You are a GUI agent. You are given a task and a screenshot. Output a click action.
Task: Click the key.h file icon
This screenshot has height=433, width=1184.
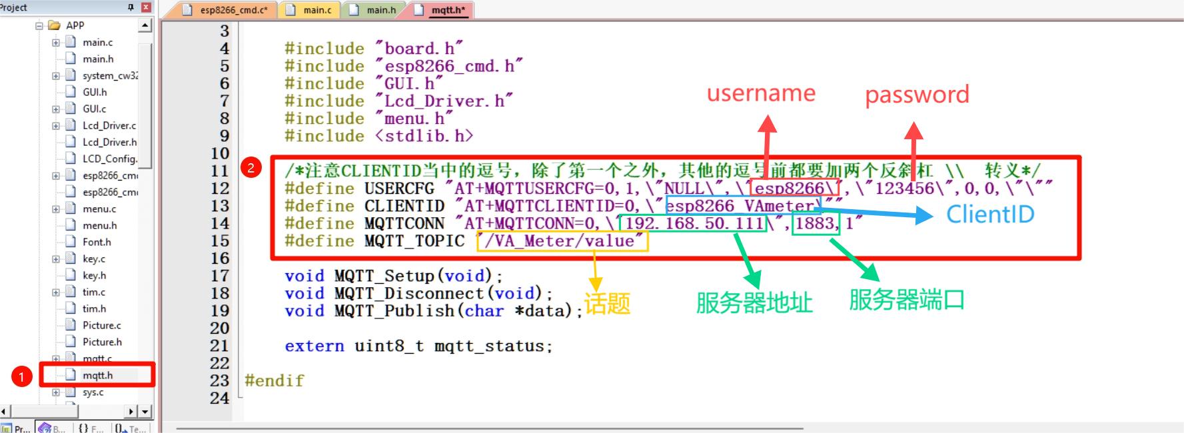pyautogui.click(x=71, y=275)
